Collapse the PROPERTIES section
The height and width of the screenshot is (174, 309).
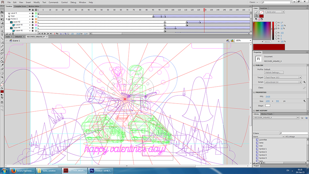pos(254,92)
